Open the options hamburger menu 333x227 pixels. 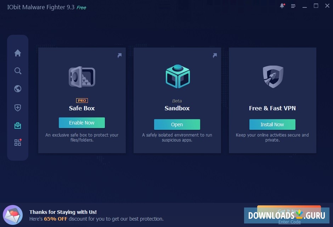point(293,6)
